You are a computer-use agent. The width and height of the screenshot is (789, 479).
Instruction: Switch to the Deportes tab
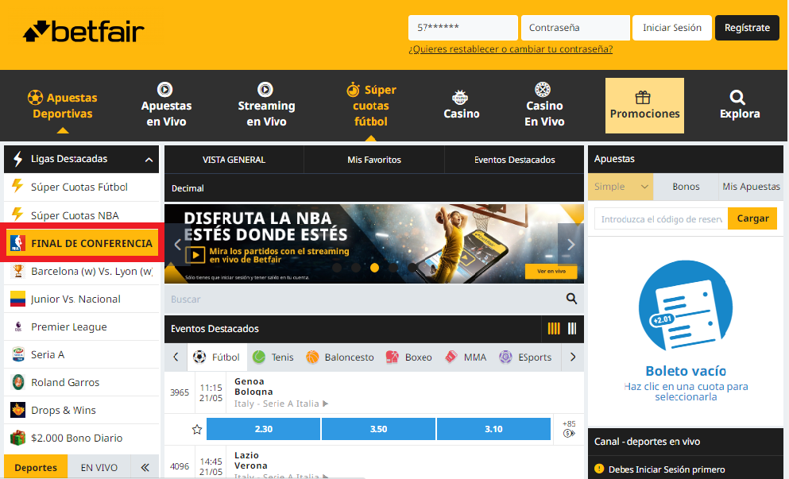36,467
